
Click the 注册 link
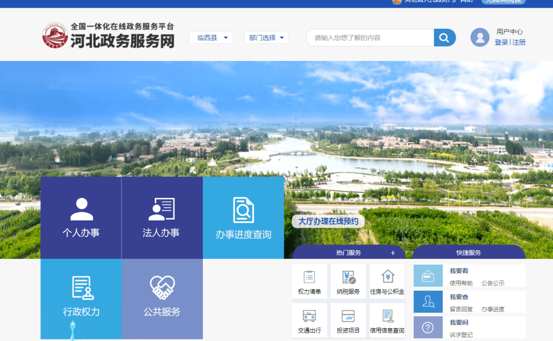click(519, 43)
